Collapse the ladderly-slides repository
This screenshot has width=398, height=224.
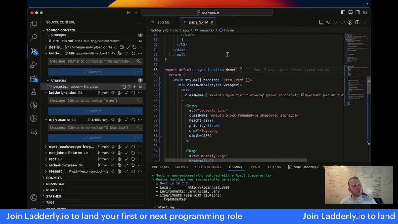click(46, 93)
